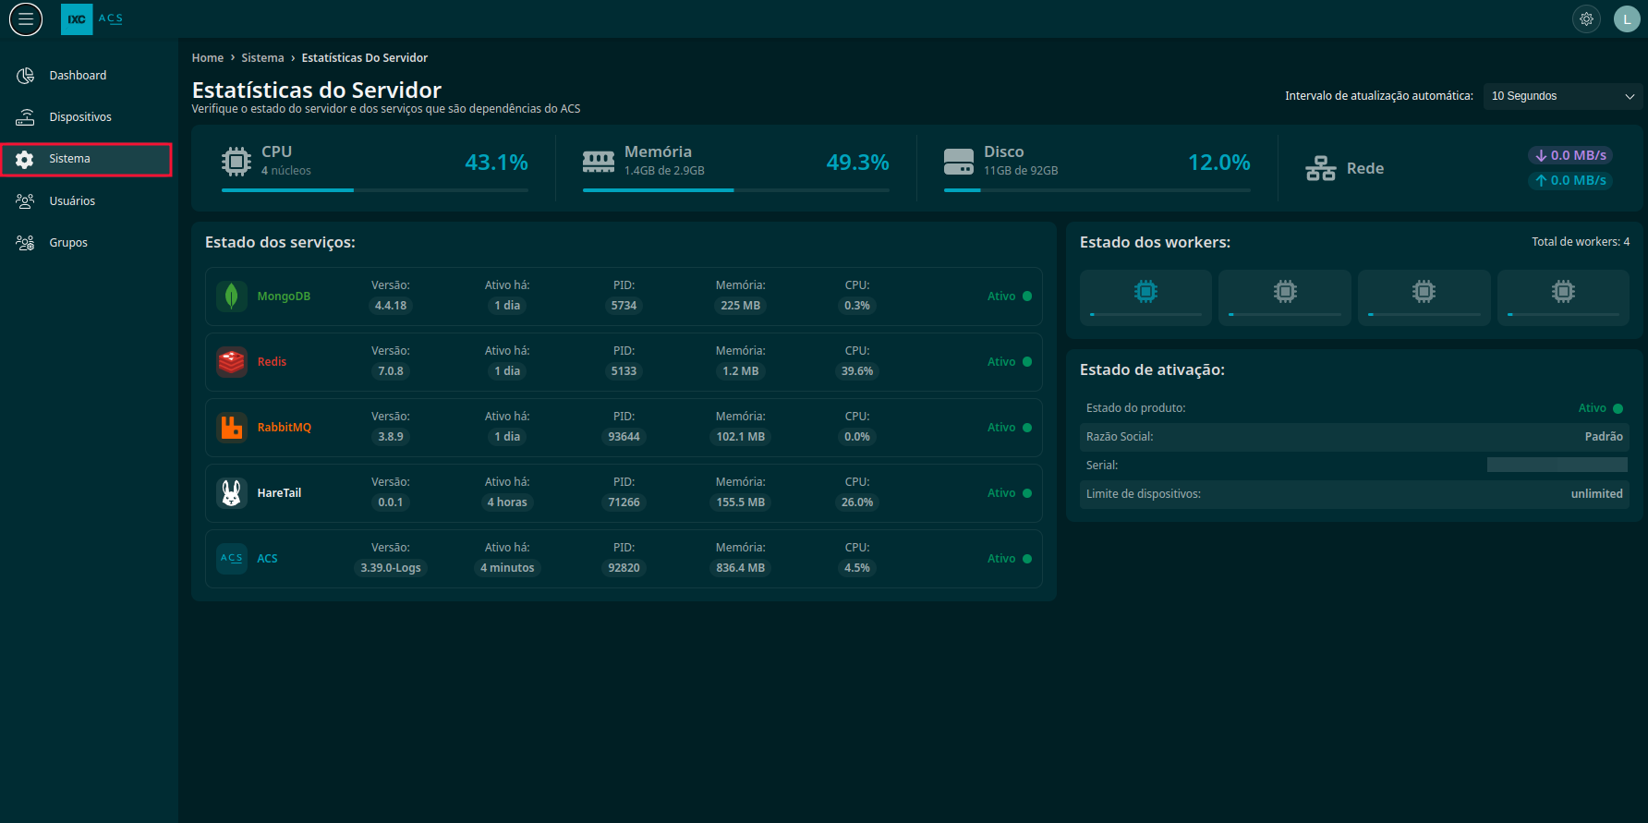Click Total de workers: 4 label

[x=1581, y=242]
